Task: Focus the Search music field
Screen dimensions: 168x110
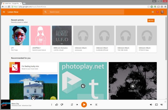Action: [83, 12]
